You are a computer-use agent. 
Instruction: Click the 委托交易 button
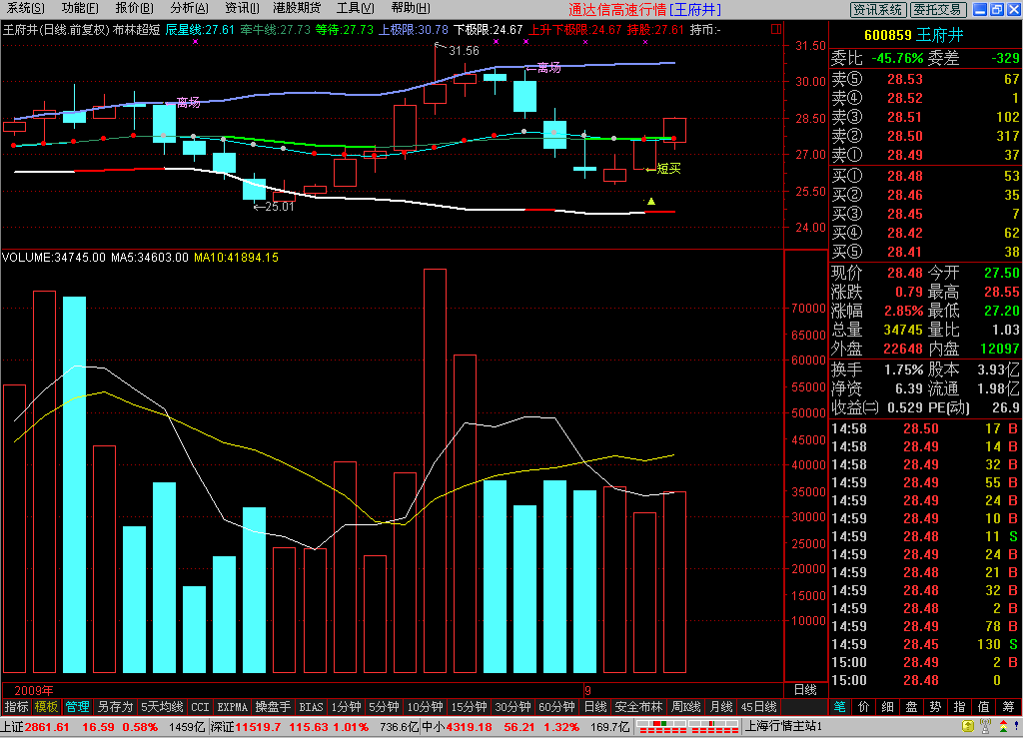(937, 9)
